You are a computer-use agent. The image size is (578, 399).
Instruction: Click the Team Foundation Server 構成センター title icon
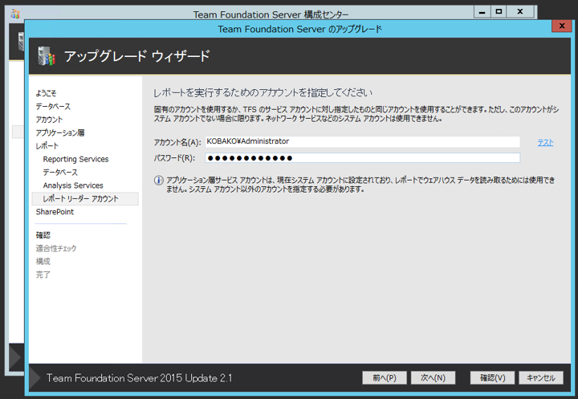pos(15,14)
